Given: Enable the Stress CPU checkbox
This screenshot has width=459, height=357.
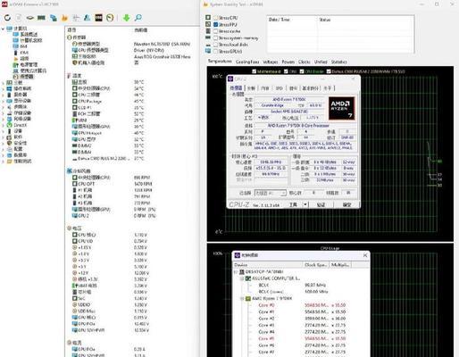Looking at the screenshot, I should click(216, 18).
